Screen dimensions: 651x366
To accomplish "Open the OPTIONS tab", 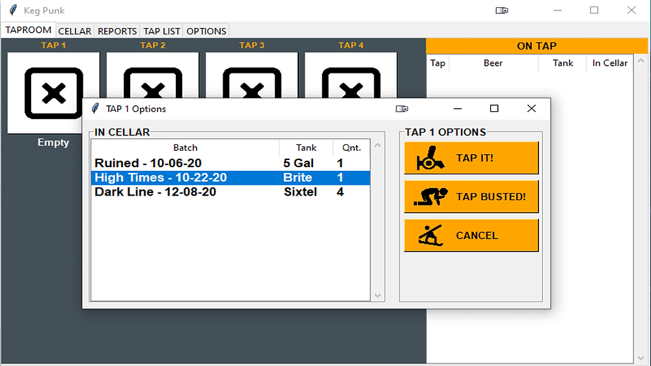I will (x=206, y=31).
